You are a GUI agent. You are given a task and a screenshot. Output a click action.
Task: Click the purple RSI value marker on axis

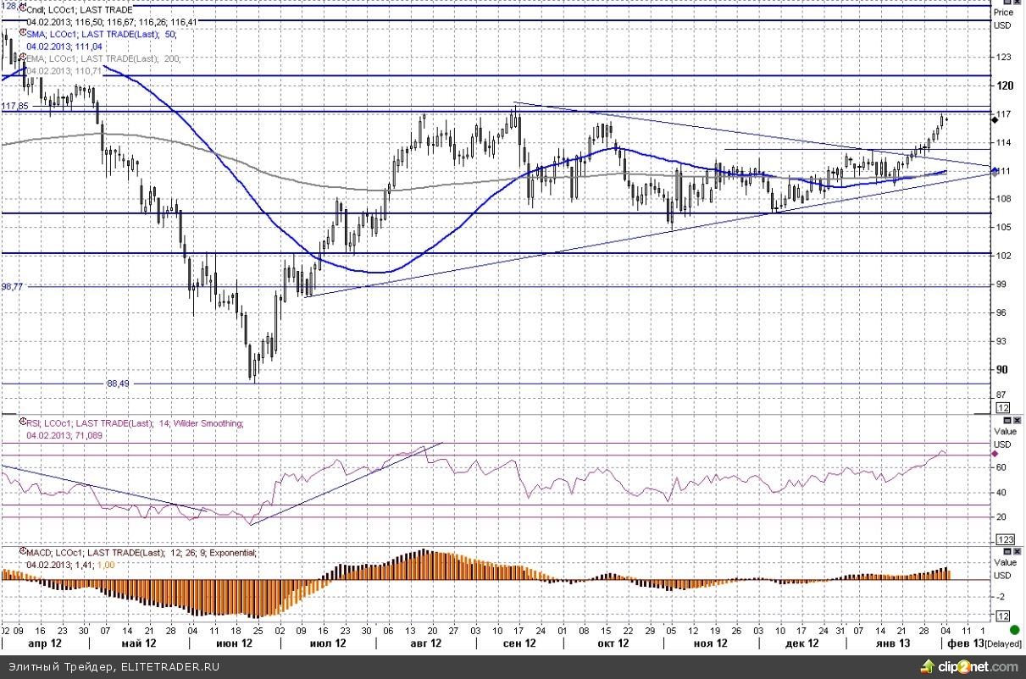(995, 454)
